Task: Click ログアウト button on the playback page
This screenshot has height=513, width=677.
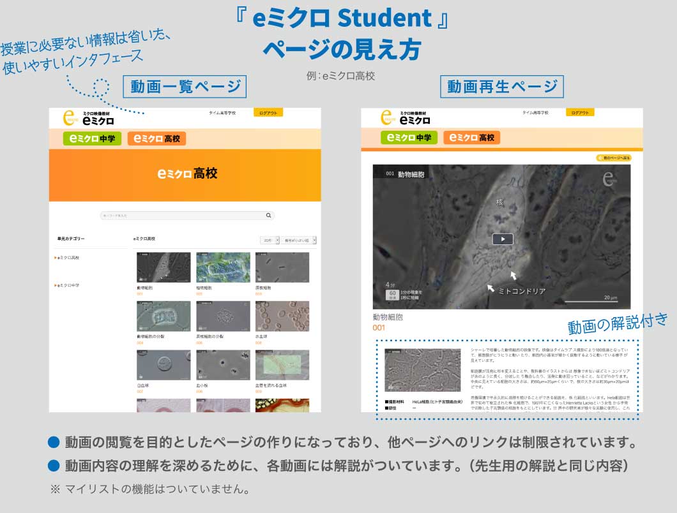Action: click(580, 112)
